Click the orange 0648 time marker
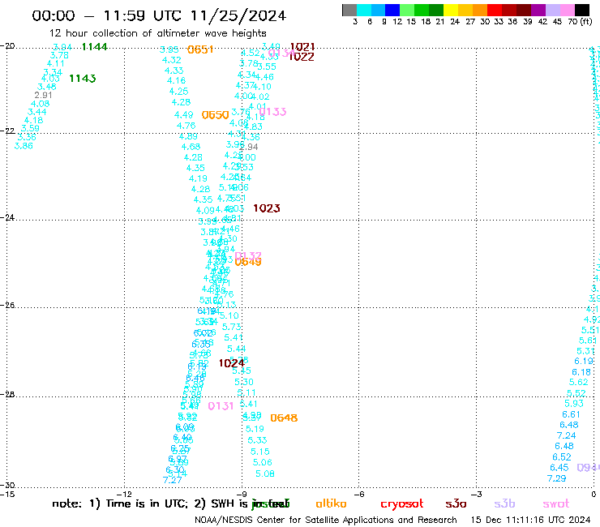Screen dimensions: 600x527 (x=284, y=418)
